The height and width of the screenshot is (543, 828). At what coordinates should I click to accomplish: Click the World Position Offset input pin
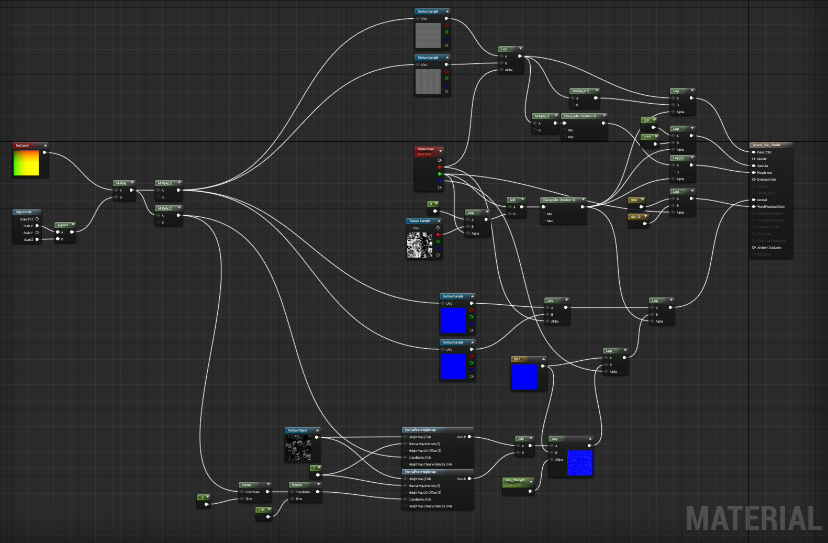click(x=754, y=207)
